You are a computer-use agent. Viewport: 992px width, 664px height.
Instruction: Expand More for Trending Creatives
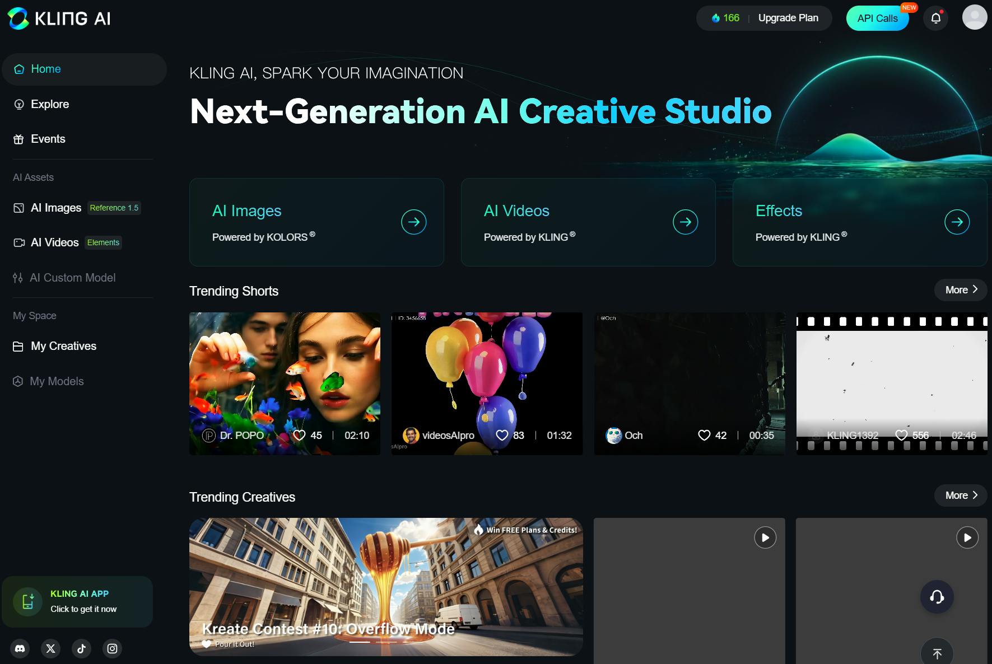click(961, 495)
